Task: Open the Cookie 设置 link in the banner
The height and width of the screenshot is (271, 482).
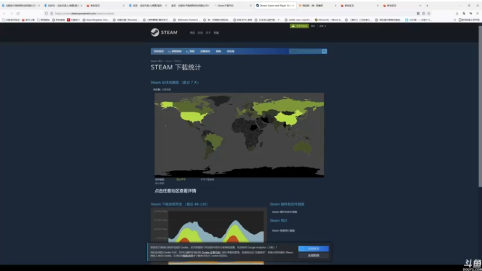Action: coord(210,252)
